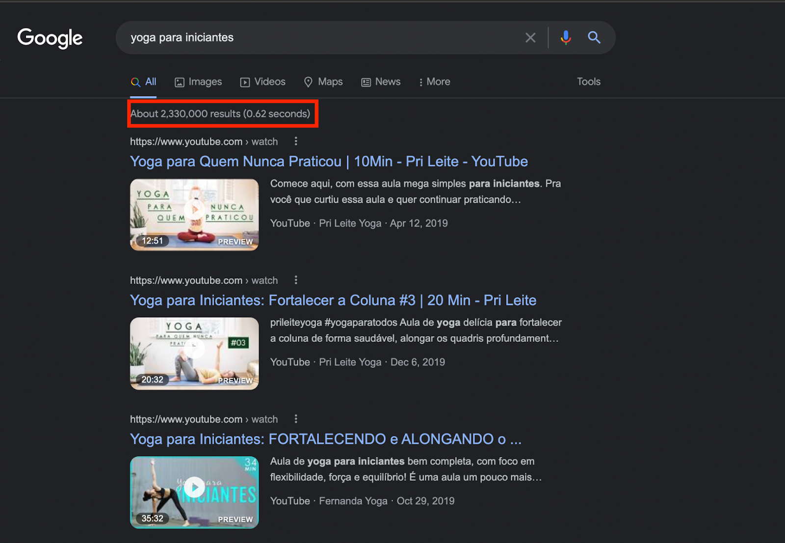Click the snippet beginning Aula de yoga para iniciantes

[x=406, y=469]
